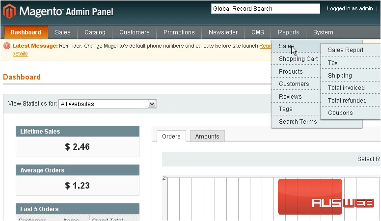This screenshot has width=381, height=221.
Task: Click the AUSWEB watermark logo
Action: [326, 197]
